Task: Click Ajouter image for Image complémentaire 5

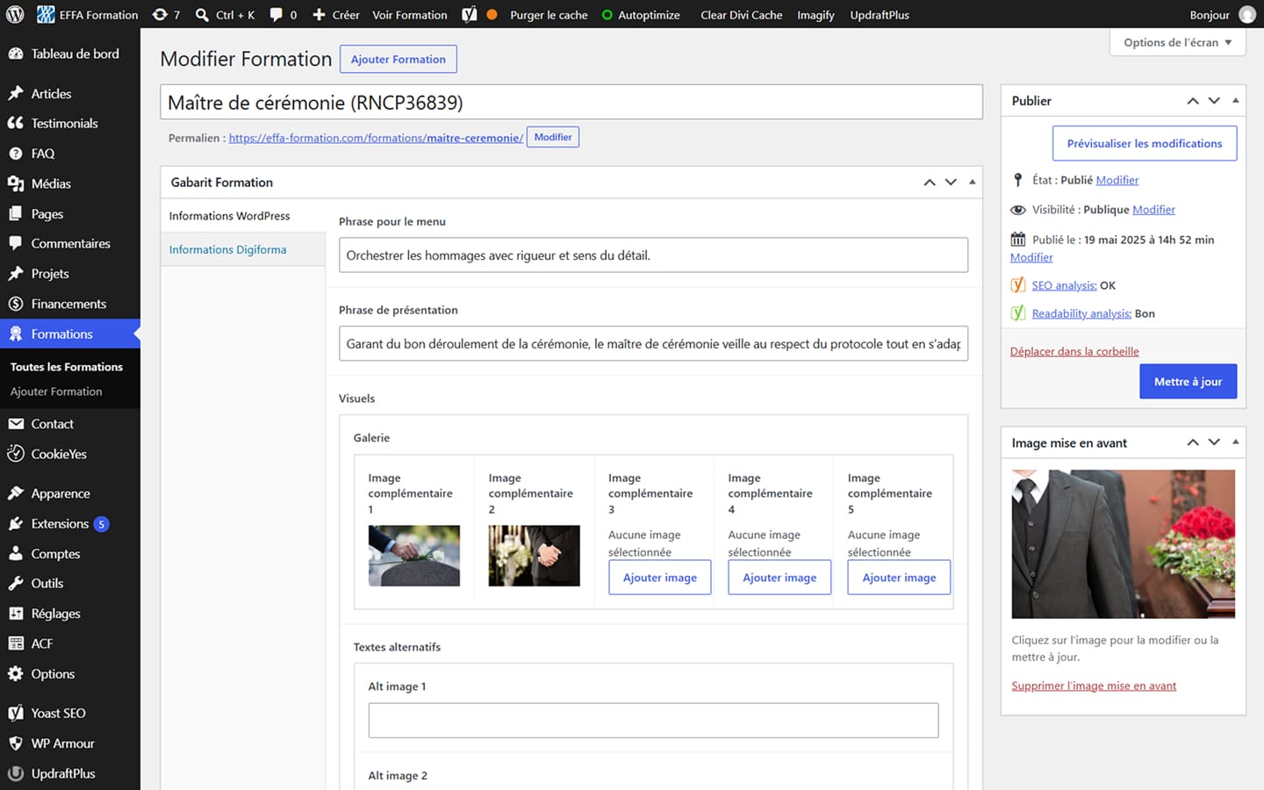Action: coord(899,578)
